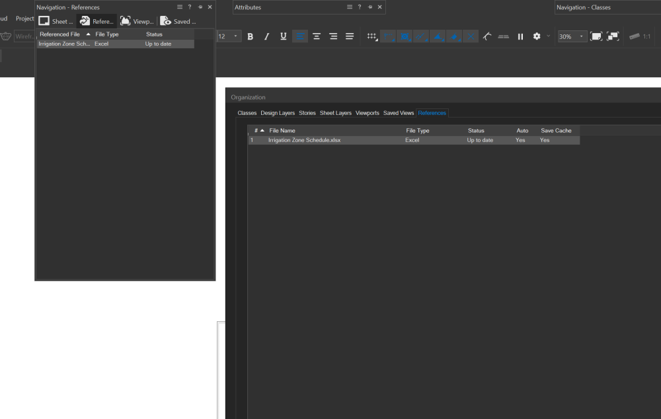
Task: Select the Sheet Layers mode in Navigation panel
Action: pos(55,20)
